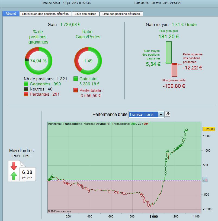Click the red down arrow orders icon
This screenshot has height=221, width=218.
pyautogui.click(x=14, y=166)
